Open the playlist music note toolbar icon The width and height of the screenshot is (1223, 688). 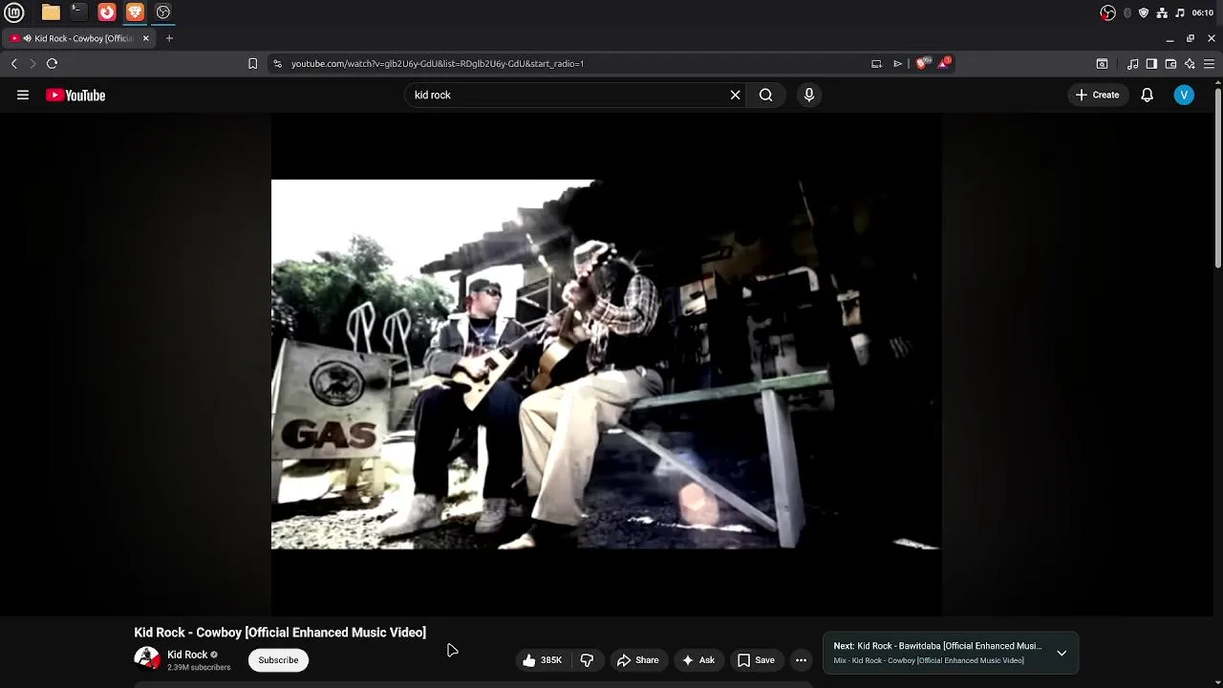pos(1133,63)
